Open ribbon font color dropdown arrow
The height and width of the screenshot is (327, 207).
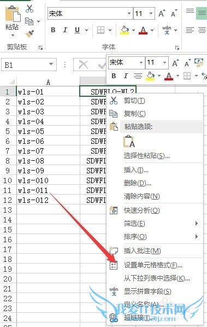point(152,31)
